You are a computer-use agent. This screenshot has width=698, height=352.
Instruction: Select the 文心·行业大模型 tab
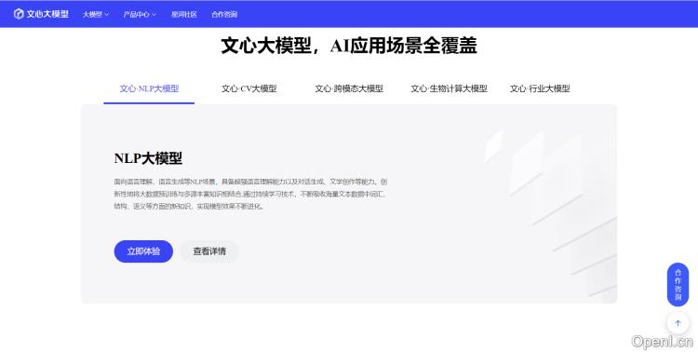pyautogui.click(x=540, y=88)
